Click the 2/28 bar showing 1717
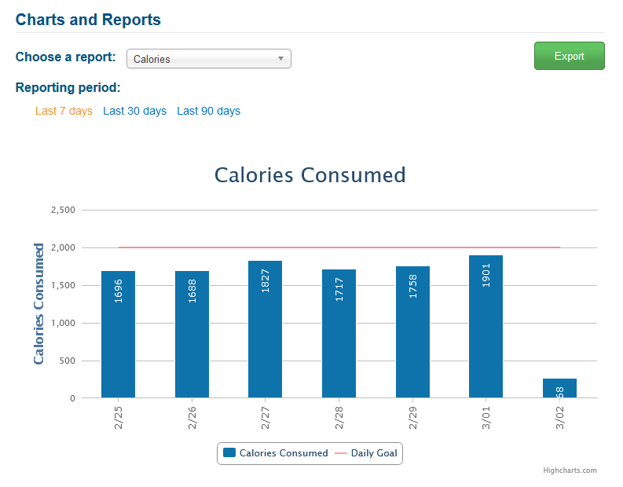 click(x=339, y=333)
